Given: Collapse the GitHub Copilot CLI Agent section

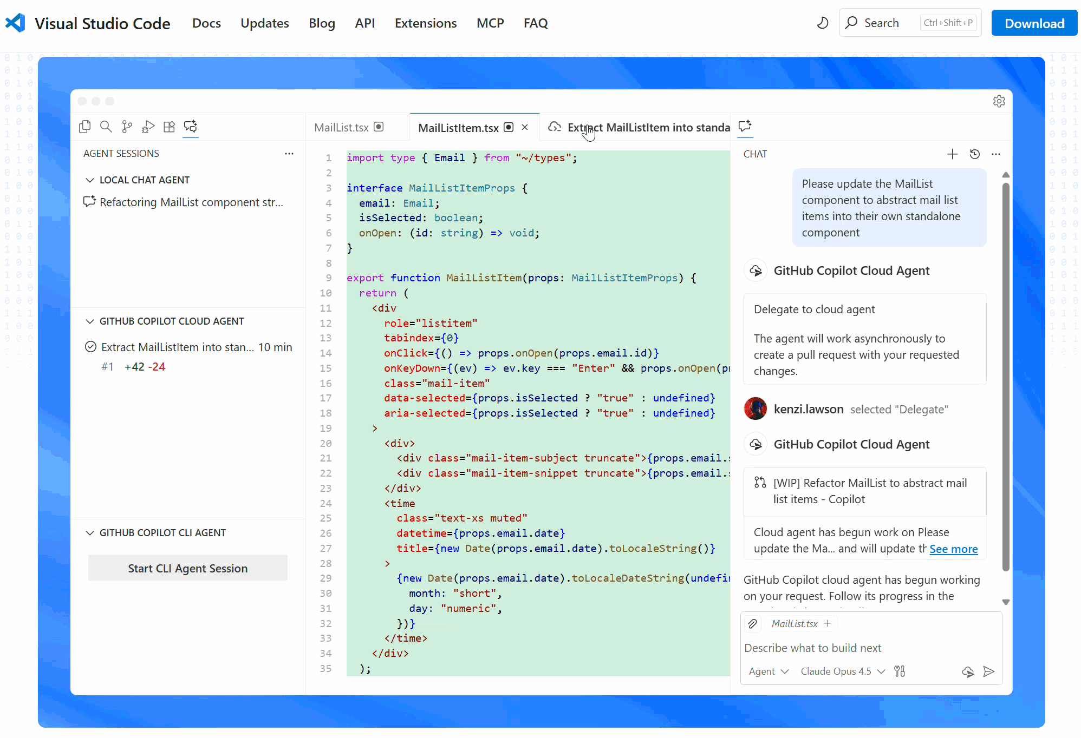Looking at the screenshot, I should tap(90, 533).
